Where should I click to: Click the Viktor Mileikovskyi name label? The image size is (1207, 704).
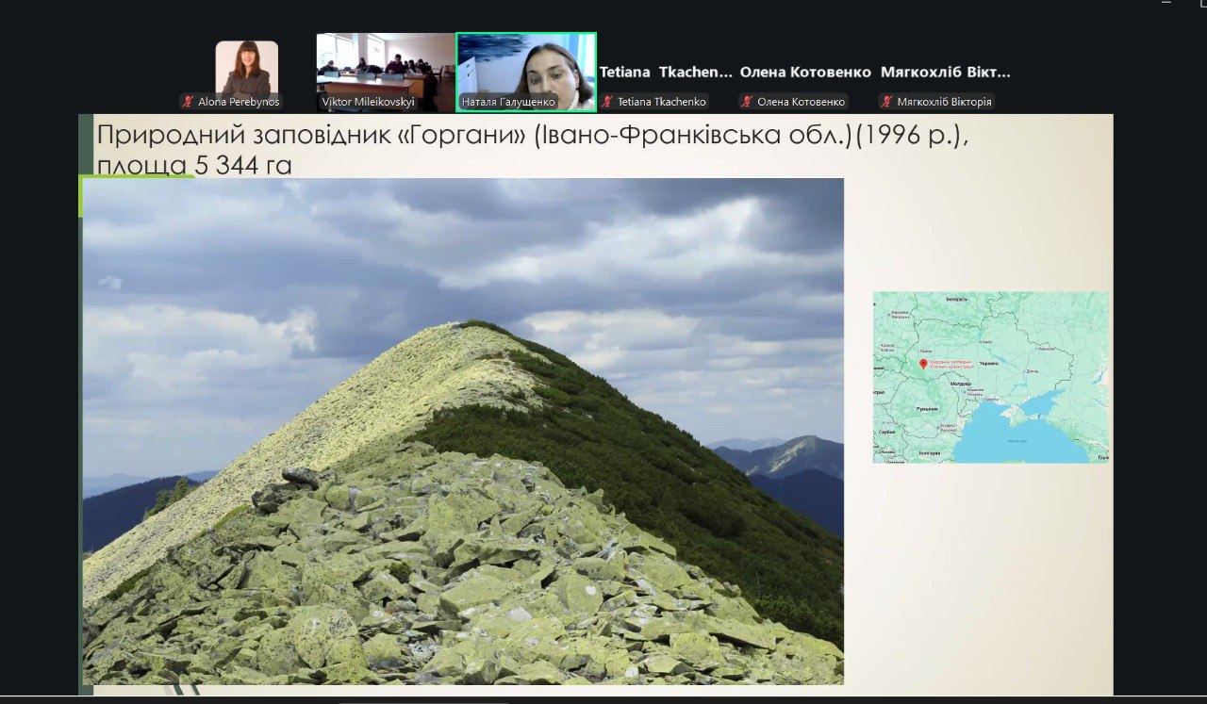pos(368,102)
